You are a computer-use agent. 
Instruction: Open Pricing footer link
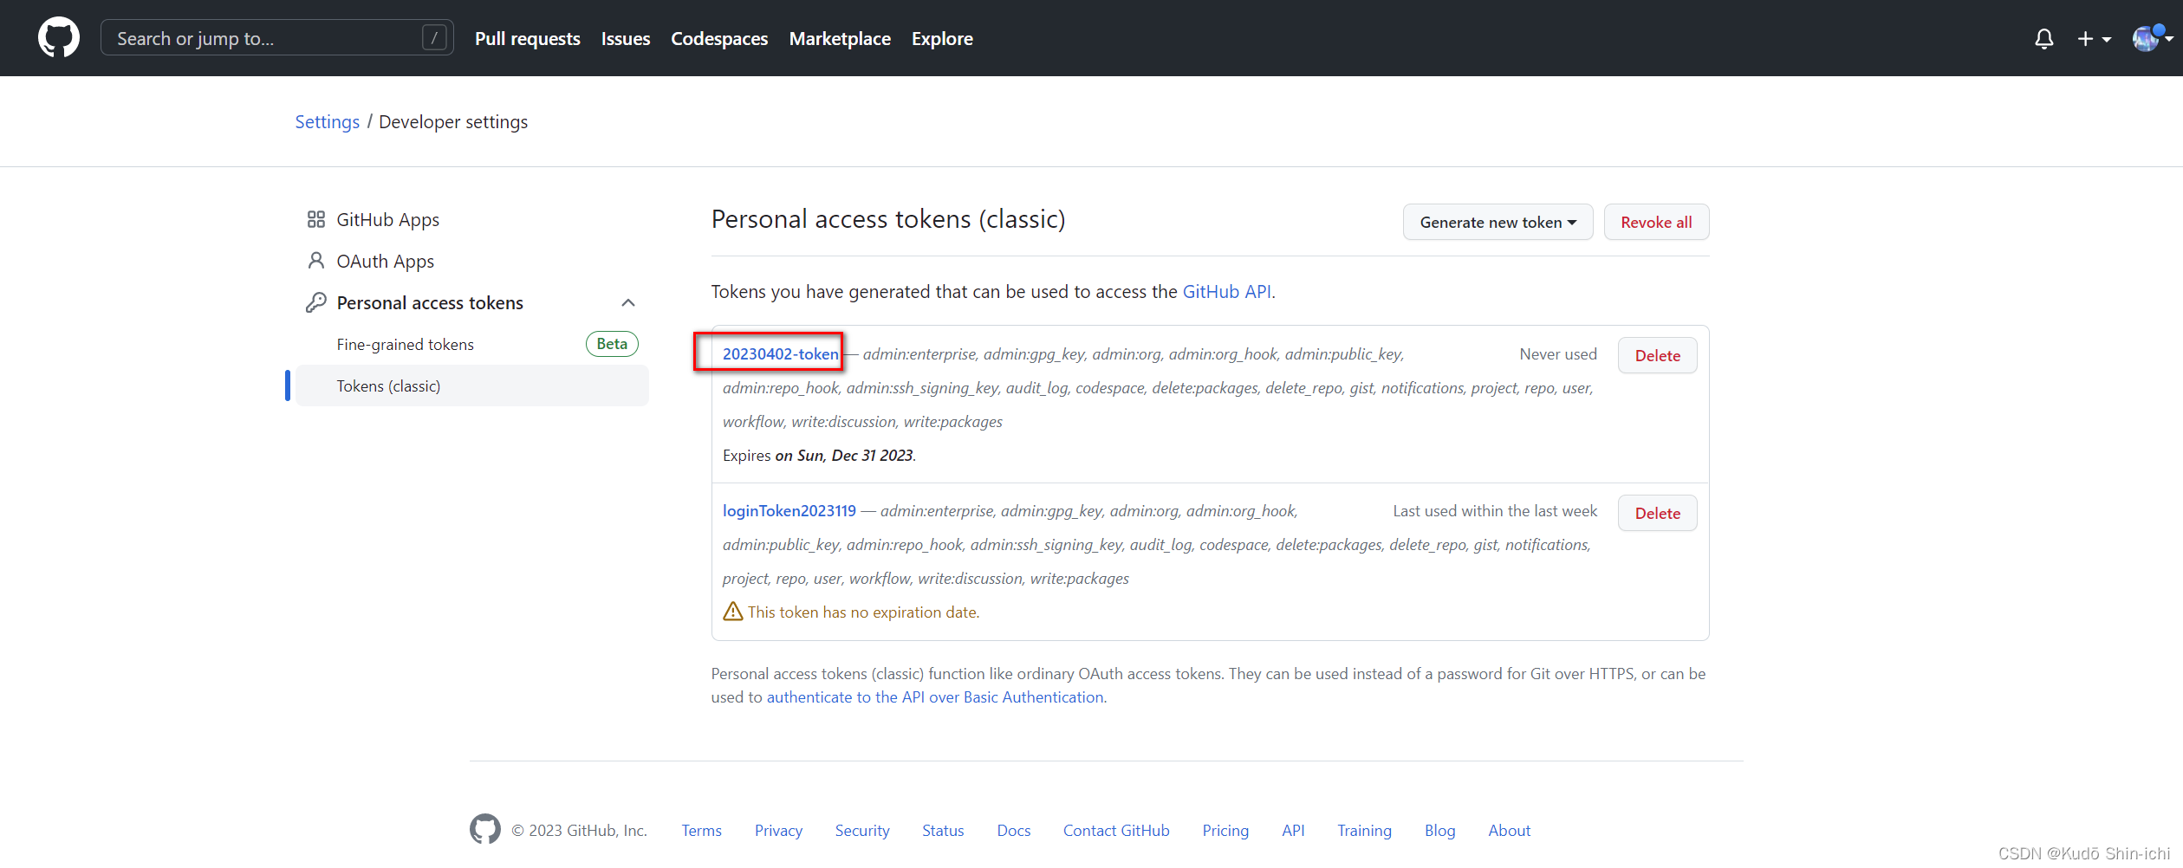1225,831
